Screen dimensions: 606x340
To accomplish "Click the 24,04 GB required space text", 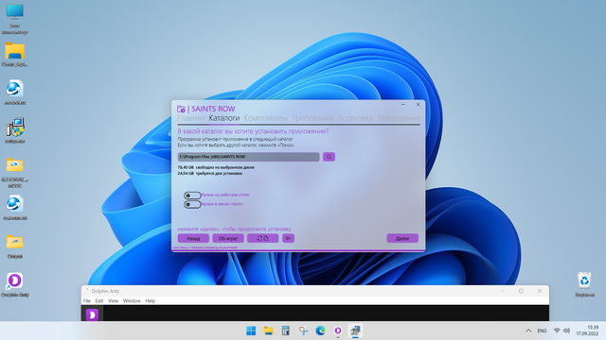I will coord(210,173).
